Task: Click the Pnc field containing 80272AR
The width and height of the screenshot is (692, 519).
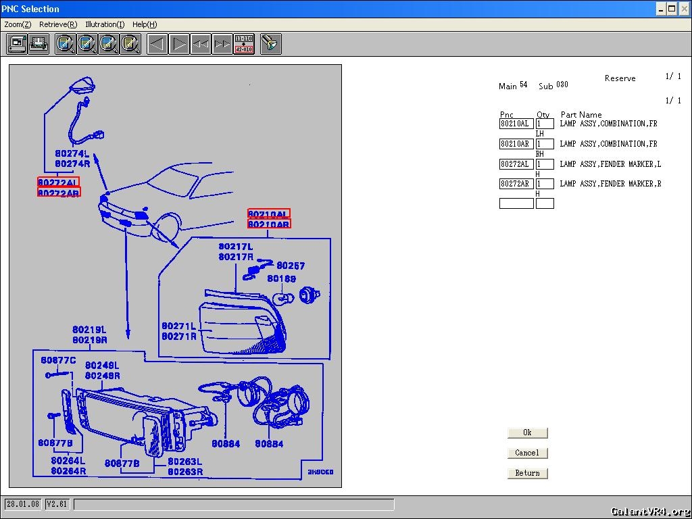Action: click(516, 184)
